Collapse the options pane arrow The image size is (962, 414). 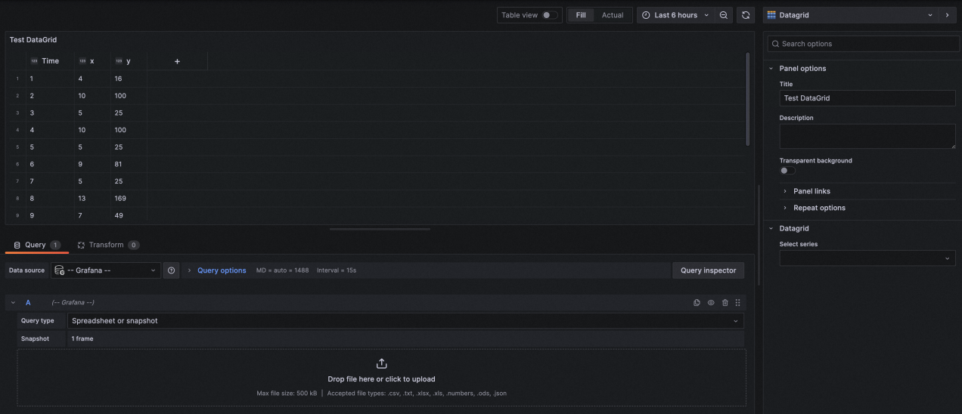pyautogui.click(x=948, y=15)
